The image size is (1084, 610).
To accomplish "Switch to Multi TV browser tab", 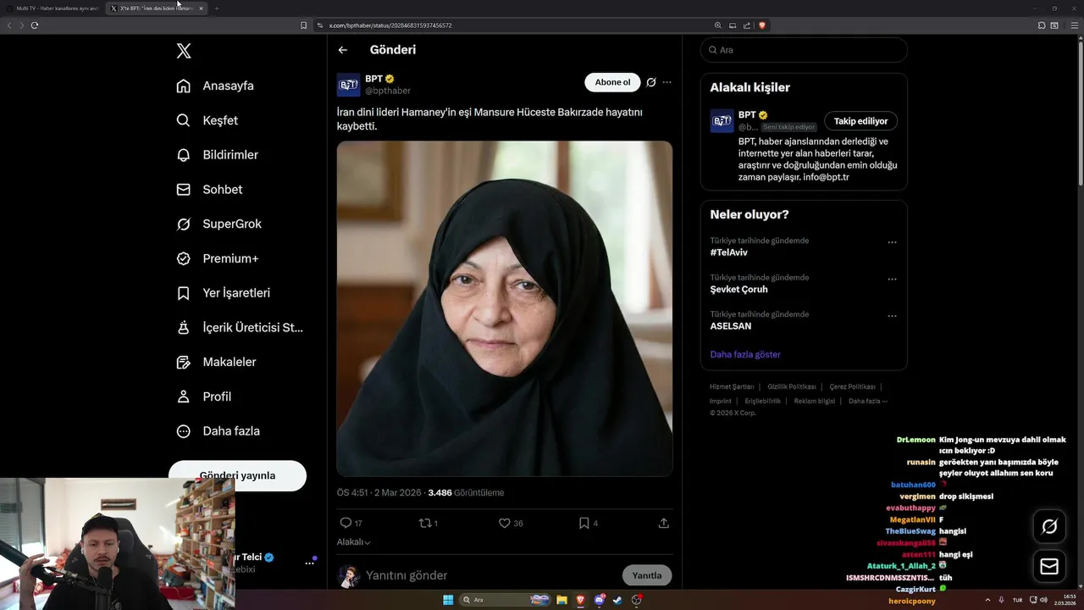I will point(53,8).
